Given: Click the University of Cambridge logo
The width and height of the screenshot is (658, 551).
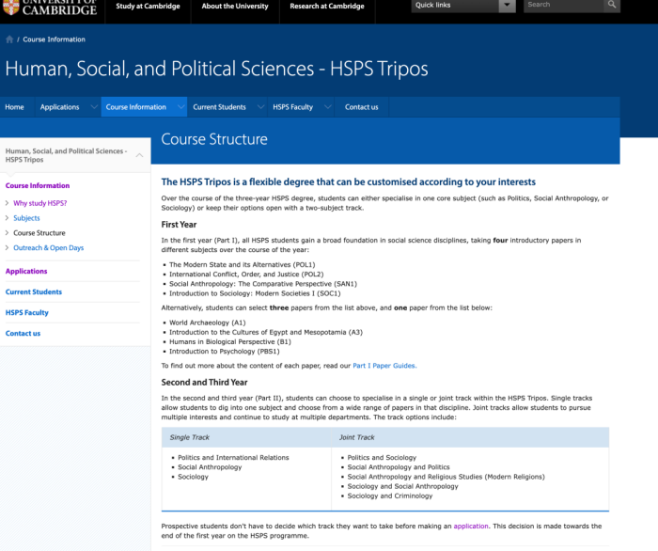Looking at the screenshot, I should click(x=49, y=8).
